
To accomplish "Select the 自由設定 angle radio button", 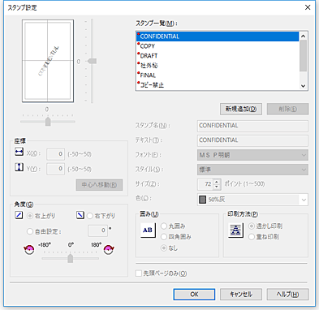I will coord(30,231).
